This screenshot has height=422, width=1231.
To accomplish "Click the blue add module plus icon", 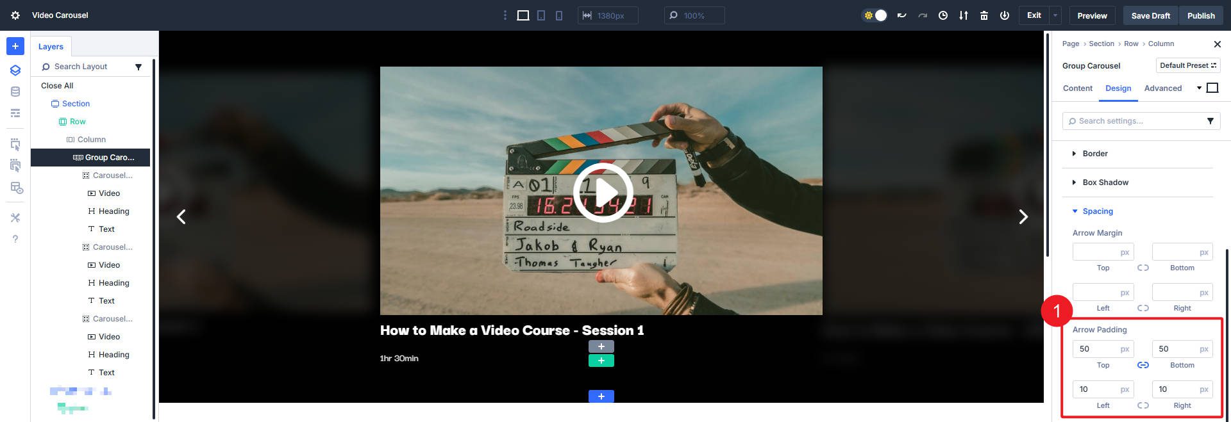I will coord(15,46).
